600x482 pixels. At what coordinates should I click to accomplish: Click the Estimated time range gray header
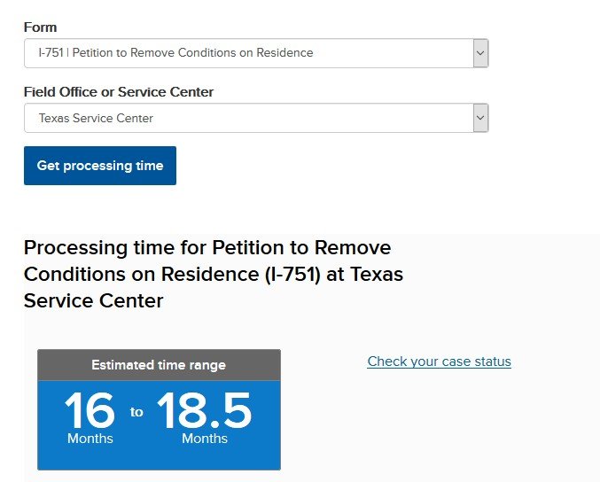(x=159, y=365)
